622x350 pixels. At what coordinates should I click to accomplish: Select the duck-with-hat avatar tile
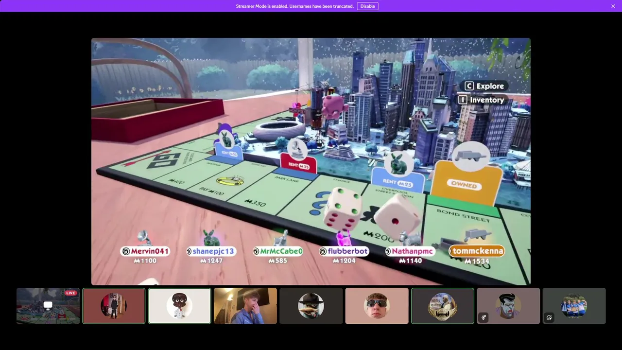click(x=311, y=306)
